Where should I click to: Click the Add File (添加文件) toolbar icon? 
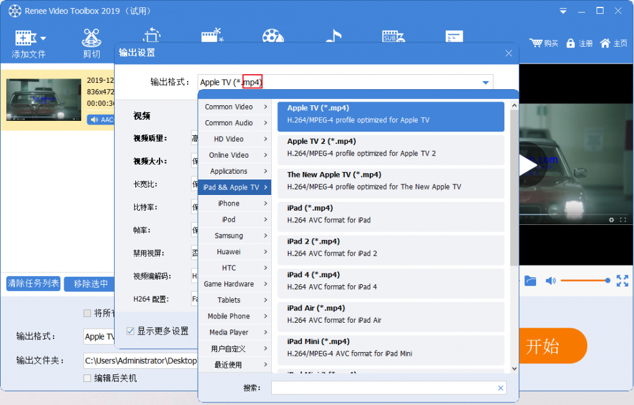pyautogui.click(x=26, y=38)
